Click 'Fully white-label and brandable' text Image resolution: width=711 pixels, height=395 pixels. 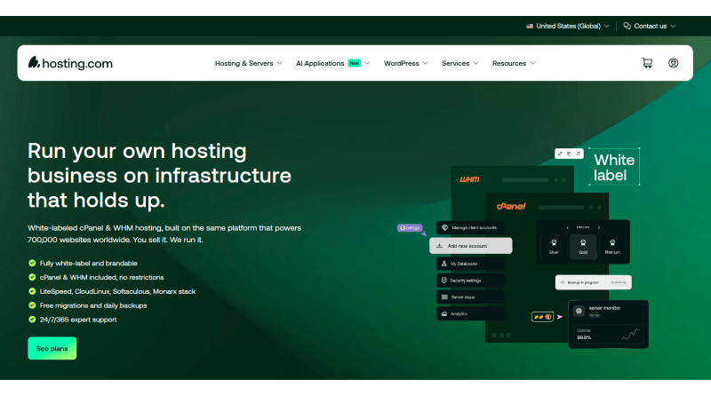tap(88, 263)
